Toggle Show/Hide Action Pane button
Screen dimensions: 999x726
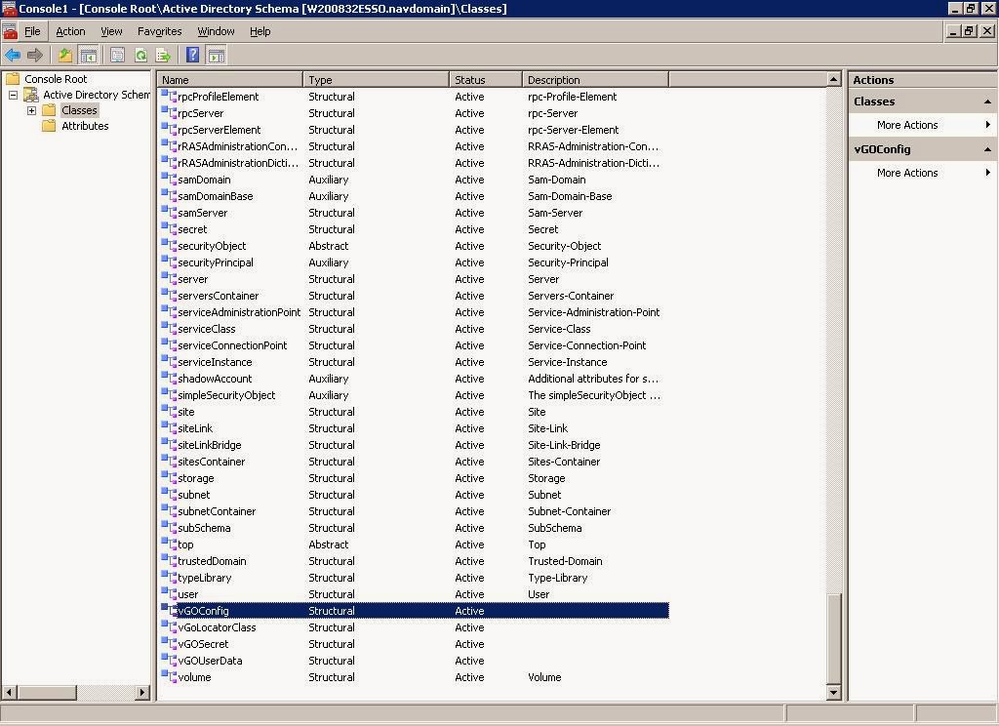[217, 56]
